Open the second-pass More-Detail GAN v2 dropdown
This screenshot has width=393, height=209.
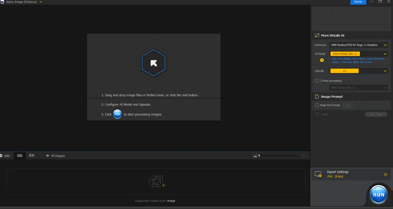pos(359,88)
